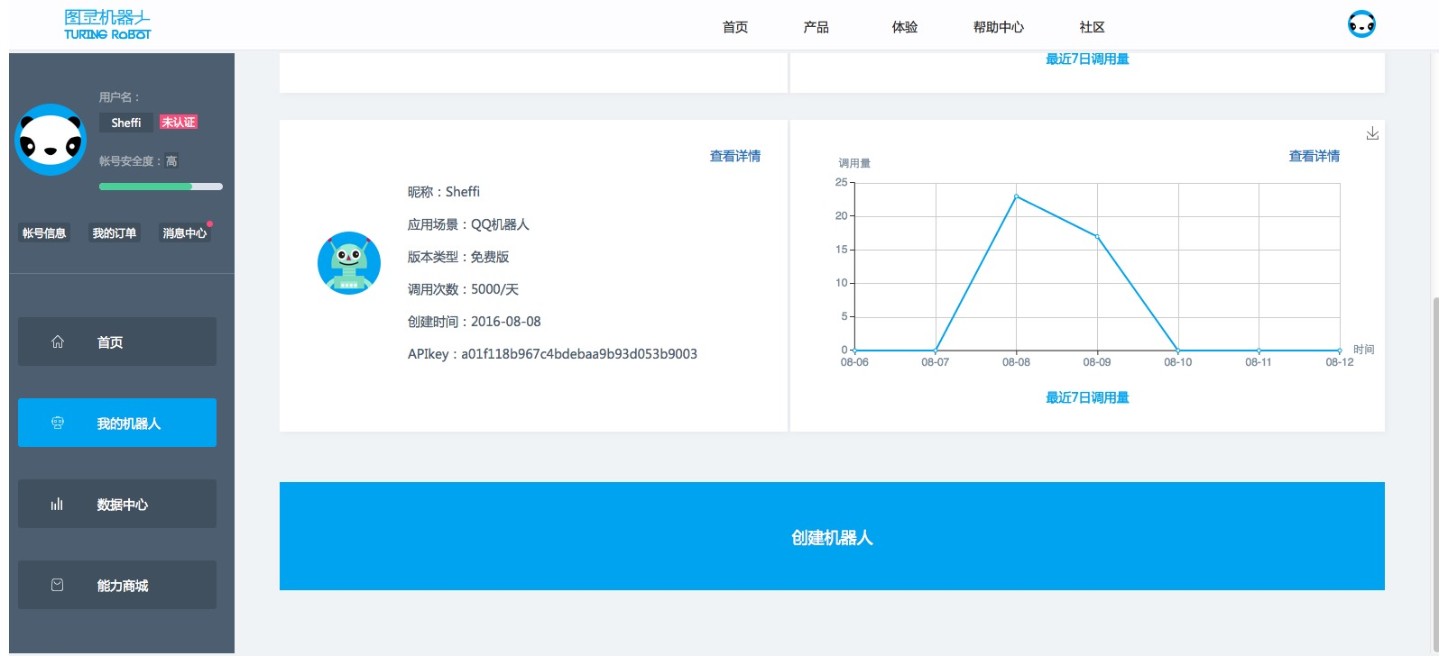Click 查看详情 link in robot info card
Screen dimensions: 1439x656
tap(735, 156)
